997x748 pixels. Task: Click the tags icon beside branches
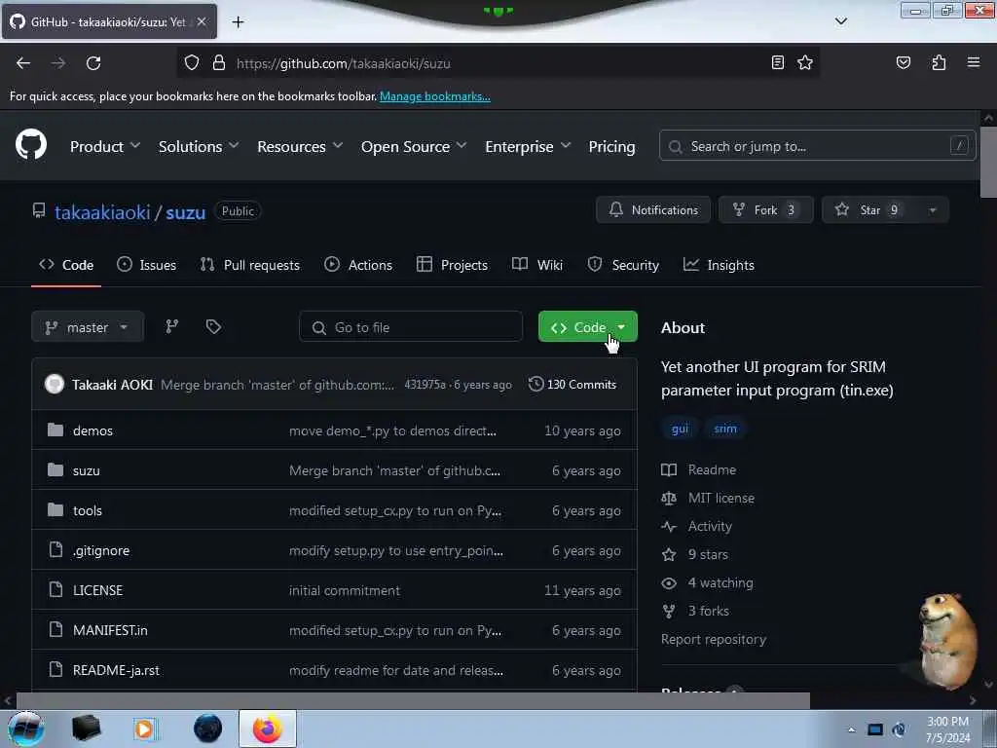pos(213,327)
